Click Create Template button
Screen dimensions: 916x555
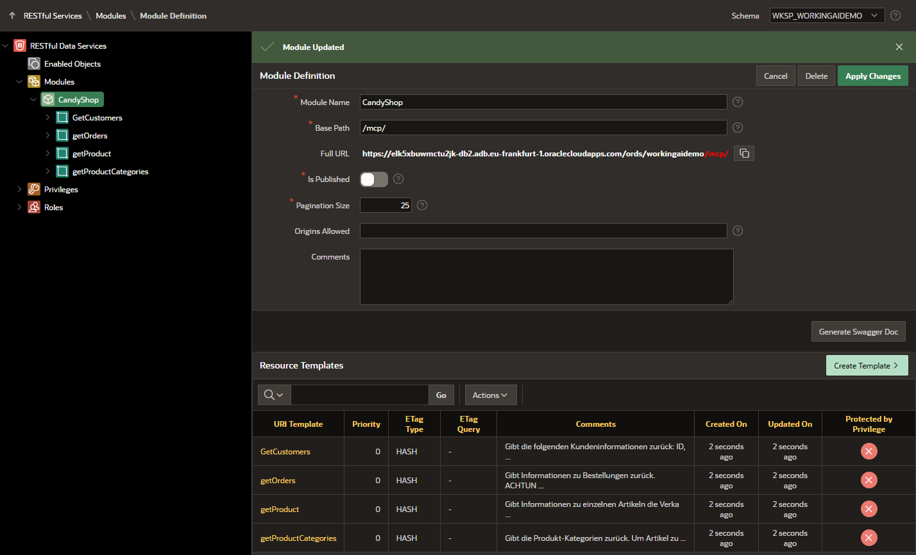point(867,365)
